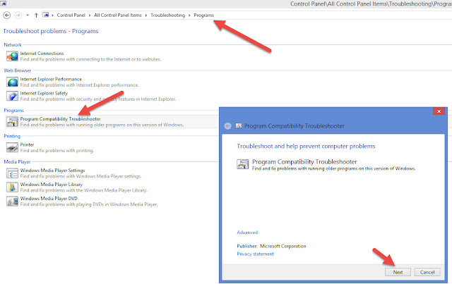This screenshot has width=452, height=284.
Task: Go up one level with the Up arrow
Action: (x=36, y=16)
